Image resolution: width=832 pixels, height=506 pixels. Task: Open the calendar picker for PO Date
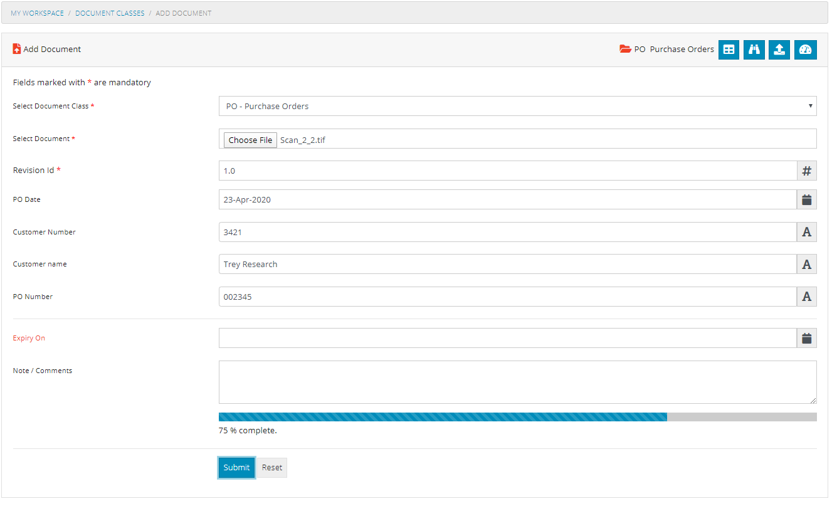coord(806,199)
